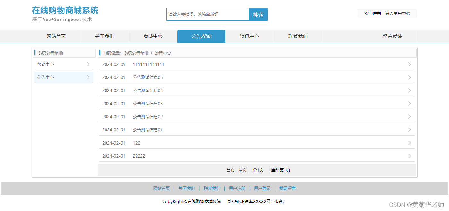Focus the keyword search input field
The width and height of the screenshot is (449, 211).
(x=208, y=14)
